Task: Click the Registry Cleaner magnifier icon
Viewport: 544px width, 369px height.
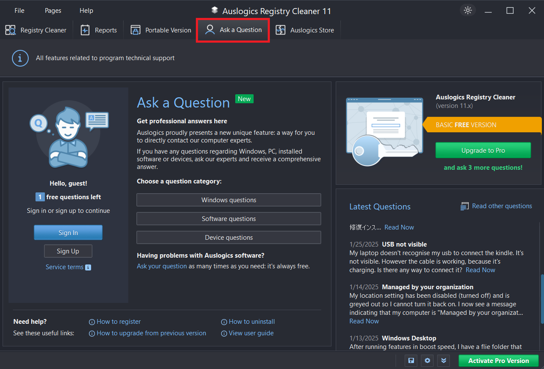Action: coord(10,30)
